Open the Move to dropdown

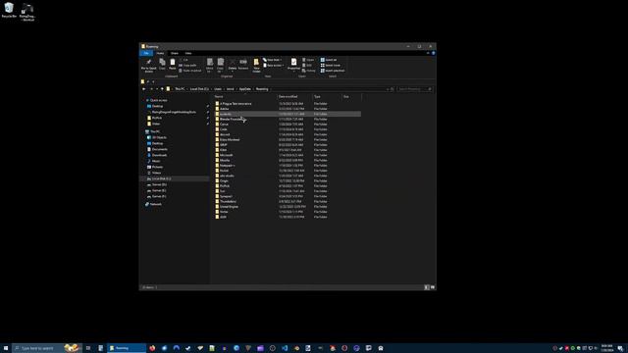pyautogui.click(x=209, y=66)
